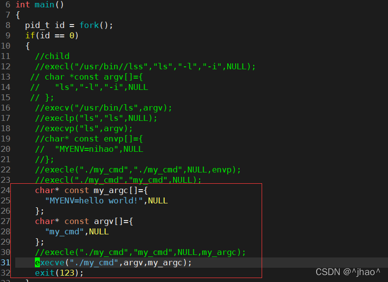Image resolution: width=388 pixels, height=282 pixels.
Task: Click the opening brace on line 10
Action: click(x=28, y=46)
